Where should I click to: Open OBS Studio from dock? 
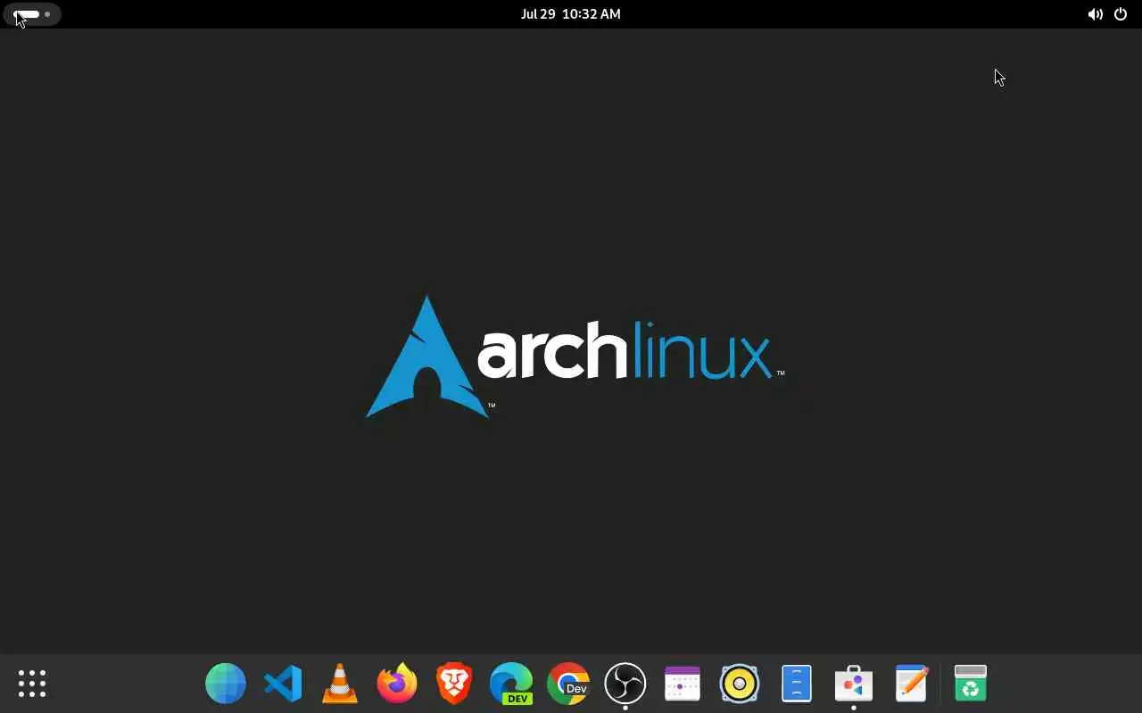pos(625,684)
